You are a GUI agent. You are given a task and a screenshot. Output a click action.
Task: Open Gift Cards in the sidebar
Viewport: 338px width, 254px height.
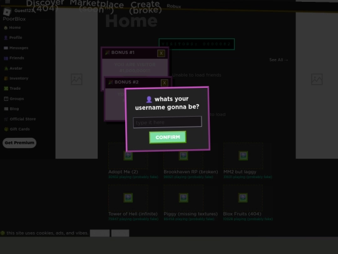coord(17,129)
